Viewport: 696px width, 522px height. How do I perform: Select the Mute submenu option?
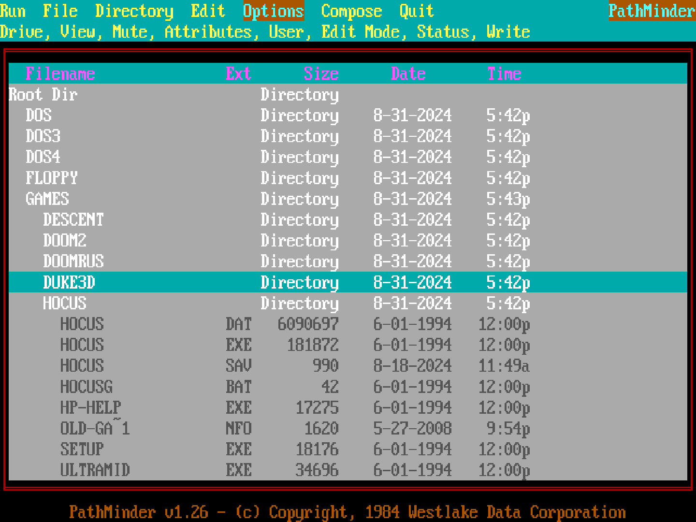130,31
